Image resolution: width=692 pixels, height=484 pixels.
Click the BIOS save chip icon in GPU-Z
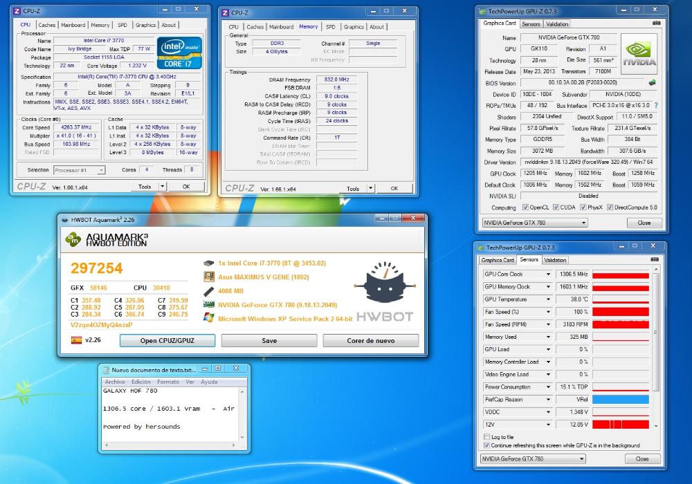tap(653, 82)
